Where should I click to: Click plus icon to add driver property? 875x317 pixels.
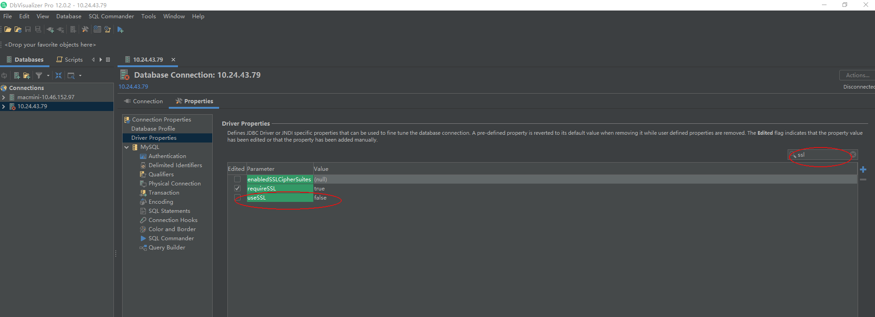point(863,169)
